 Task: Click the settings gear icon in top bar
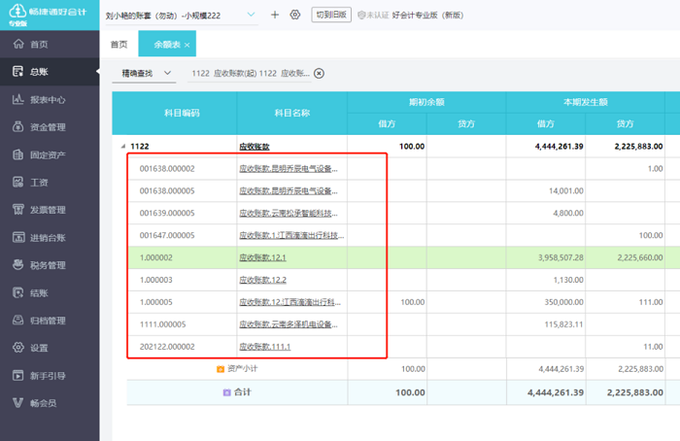(x=295, y=16)
